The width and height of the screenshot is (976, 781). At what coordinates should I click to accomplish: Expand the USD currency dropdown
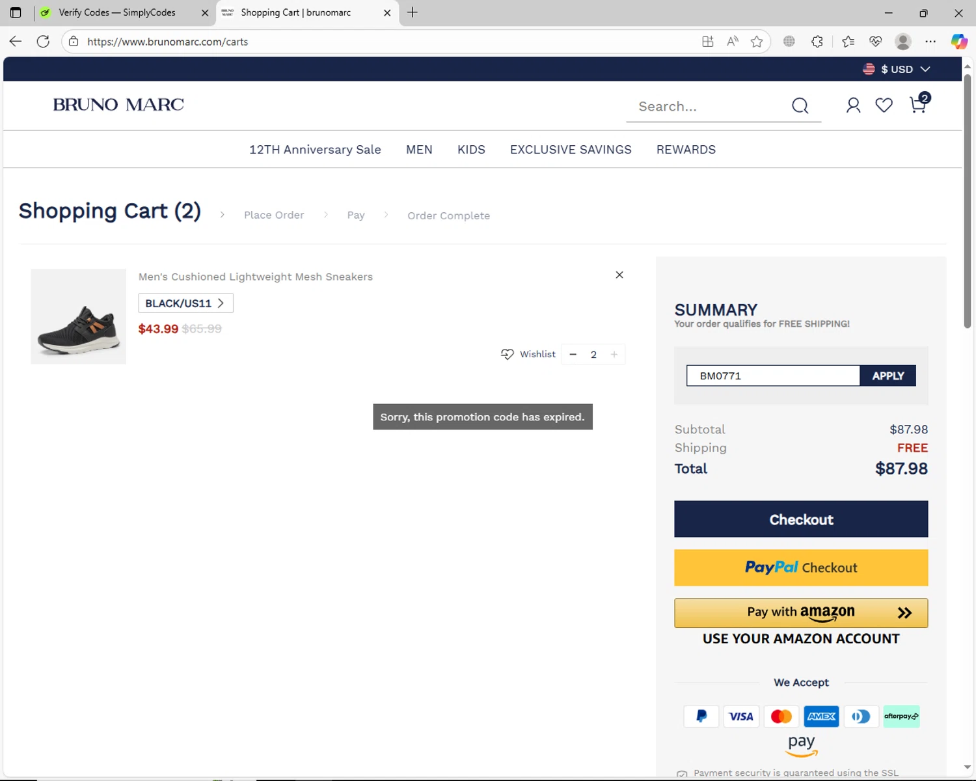(897, 69)
